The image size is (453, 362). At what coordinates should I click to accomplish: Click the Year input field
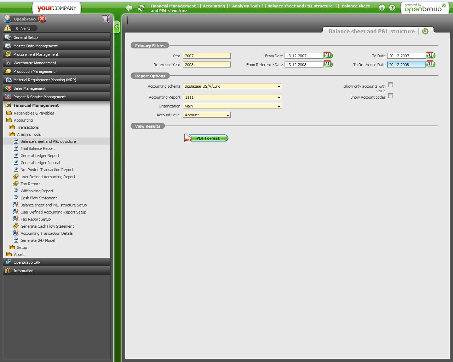tap(207, 56)
